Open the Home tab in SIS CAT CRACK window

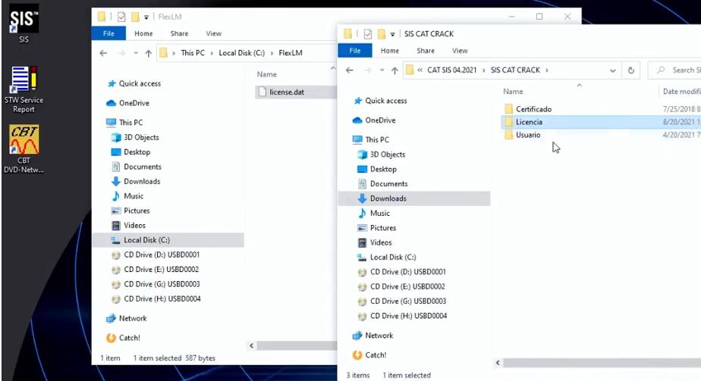point(390,51)
